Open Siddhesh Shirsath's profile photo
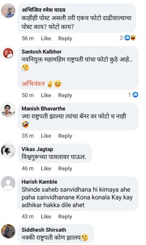146x245 pixels. coord(8,231)
